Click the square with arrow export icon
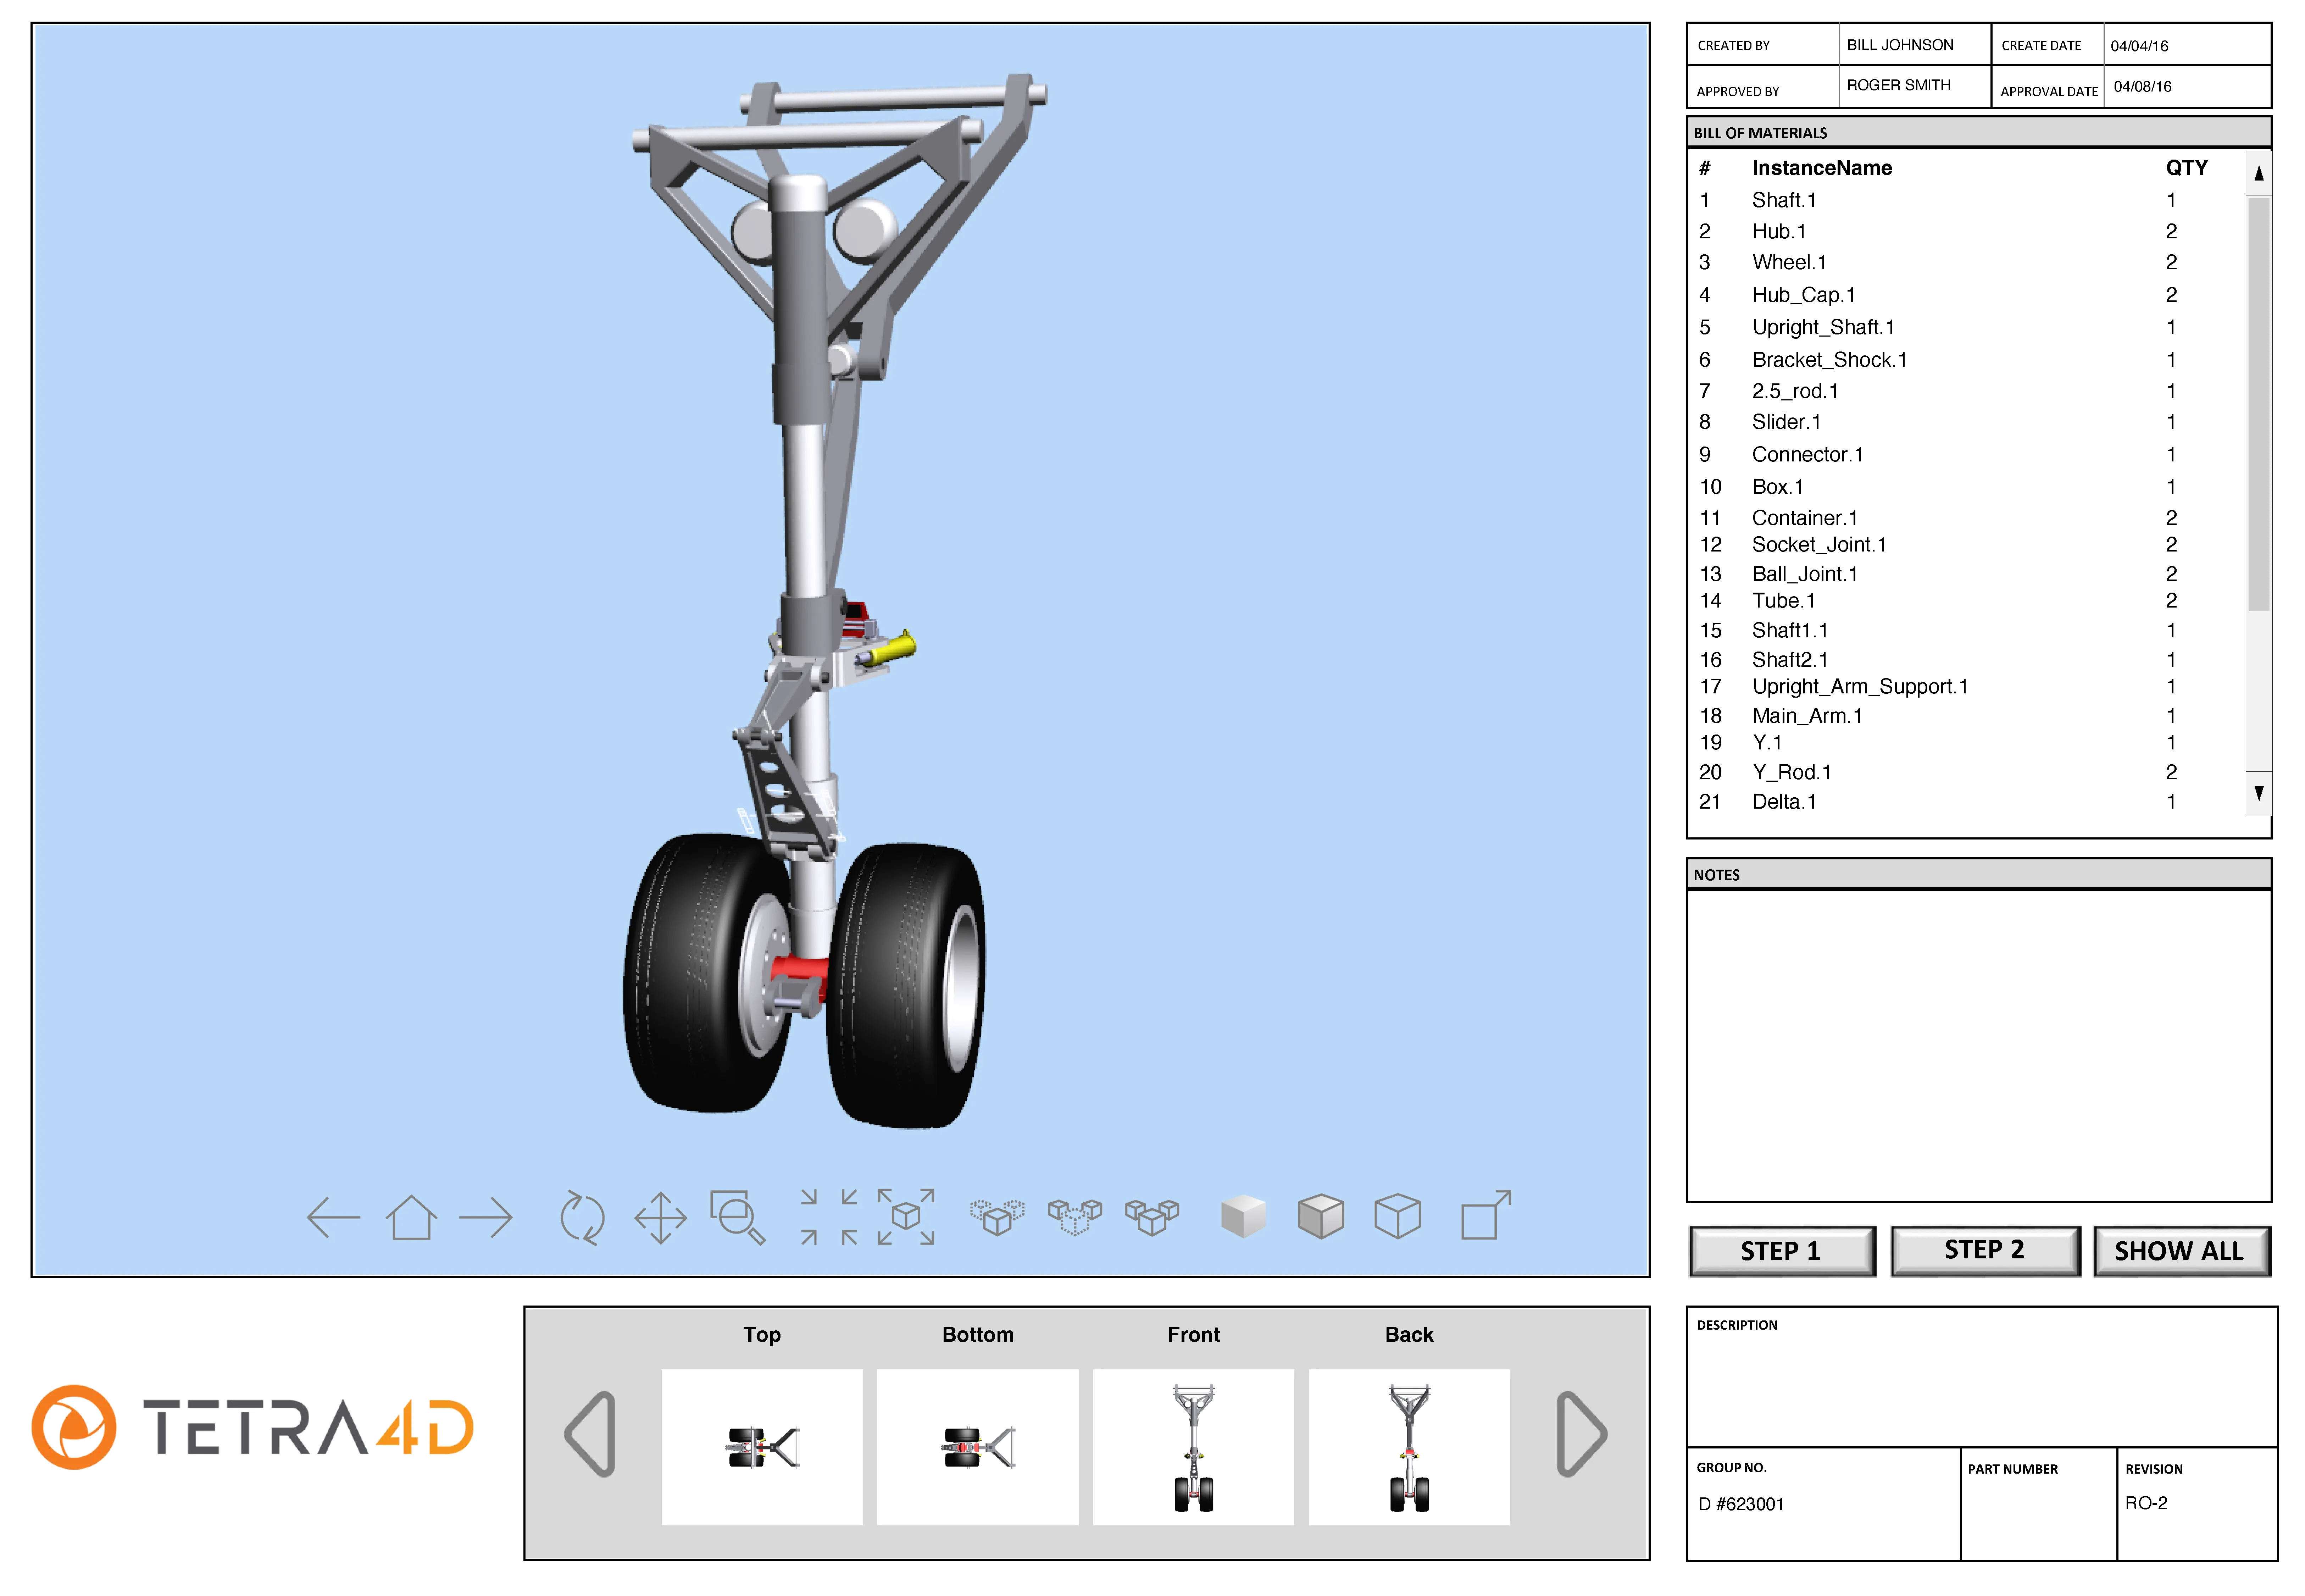 click(x=1486, y=1215)
